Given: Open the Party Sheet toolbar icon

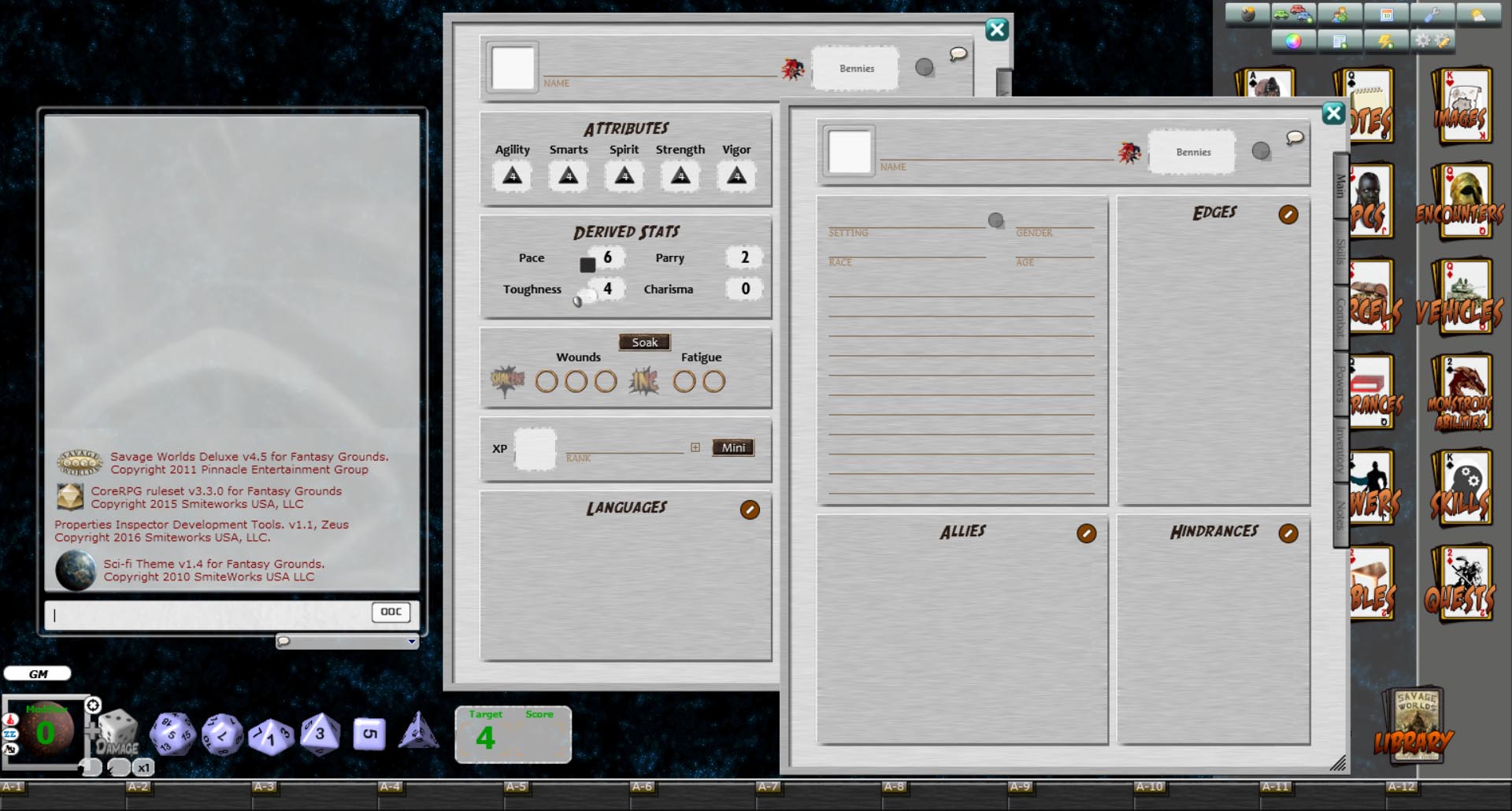Looking at the screenshot, I should coord(1340,13).
